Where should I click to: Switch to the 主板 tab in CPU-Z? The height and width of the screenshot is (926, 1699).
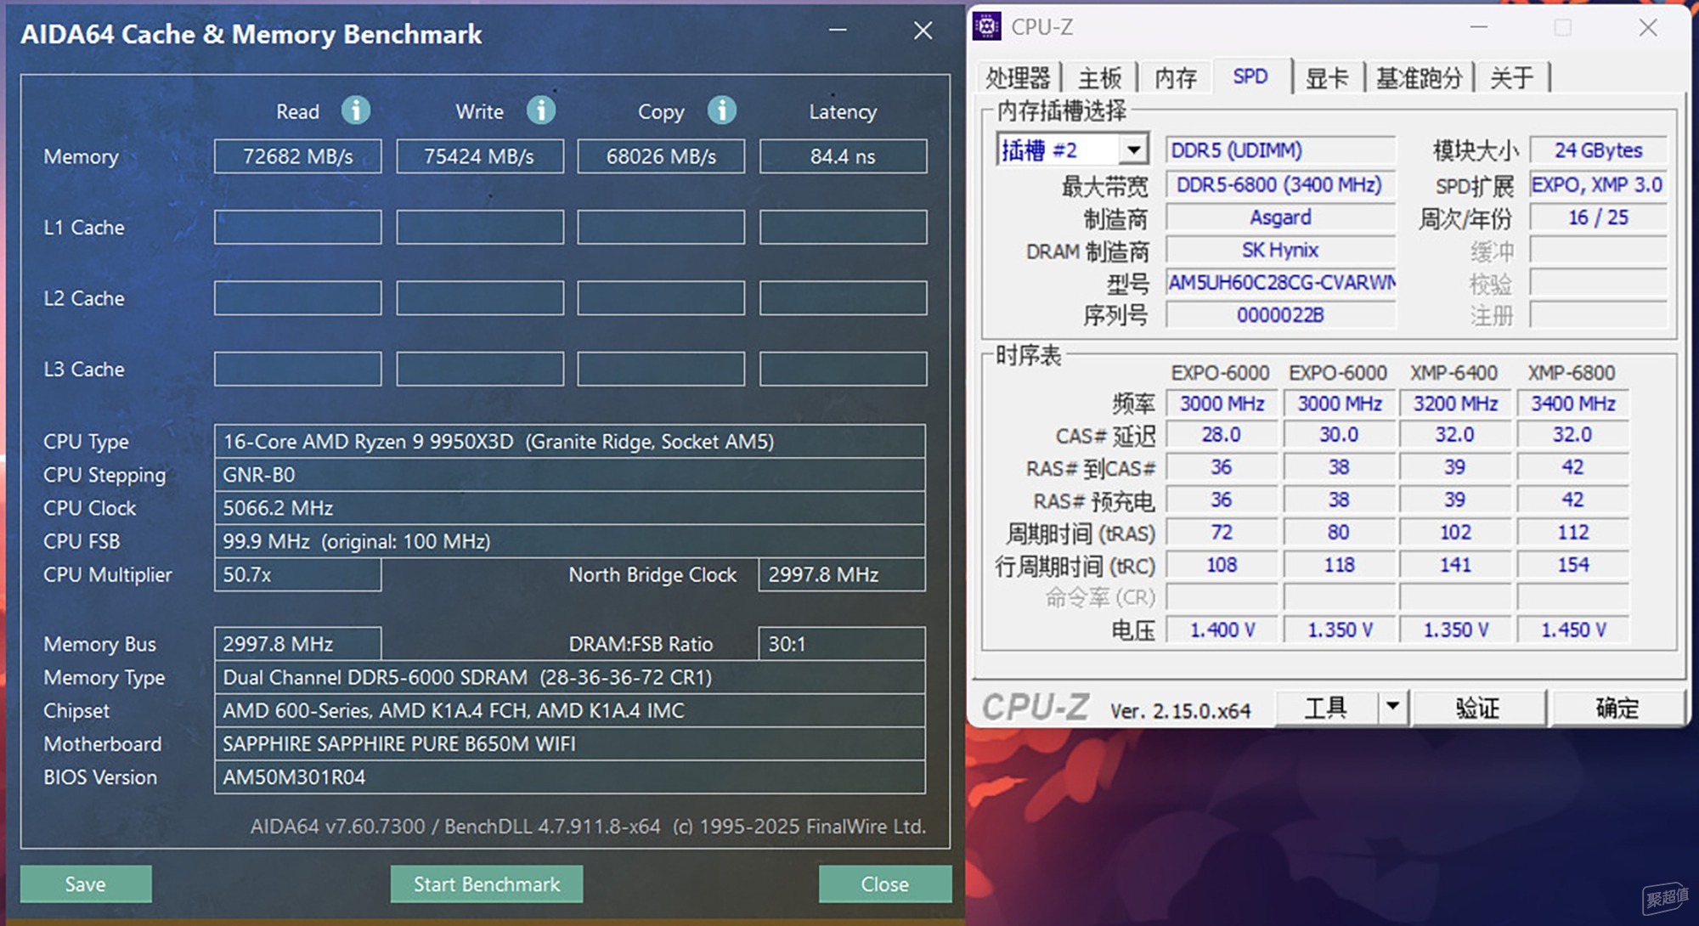click(1100, 78)
